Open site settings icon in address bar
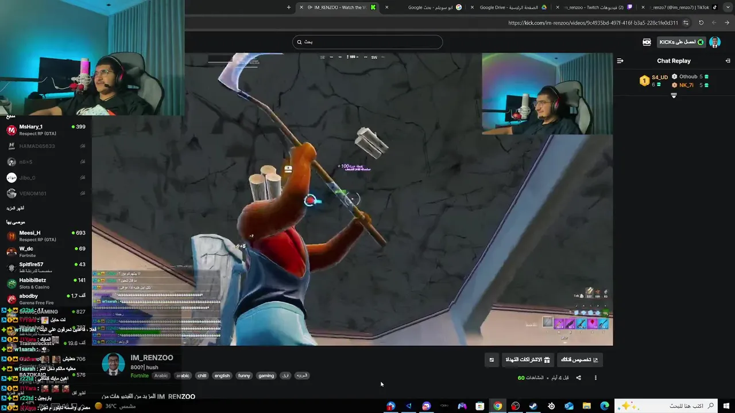The width and height of the screenshot is (735, 413). tap(686, 23)
